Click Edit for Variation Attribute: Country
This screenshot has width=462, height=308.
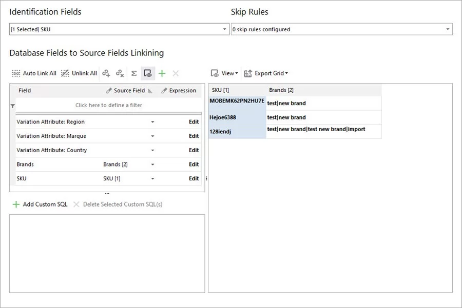click(x=194, y=150)
